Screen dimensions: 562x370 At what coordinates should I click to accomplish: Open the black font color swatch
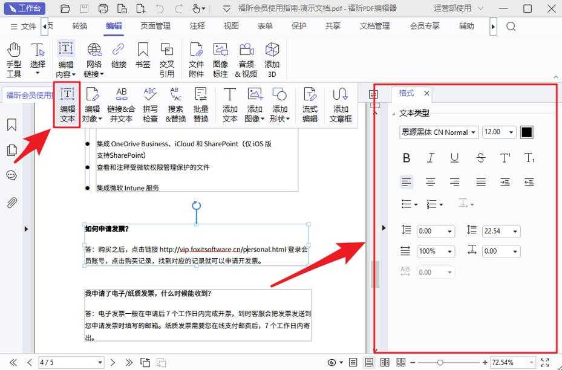tap(526, 132)
